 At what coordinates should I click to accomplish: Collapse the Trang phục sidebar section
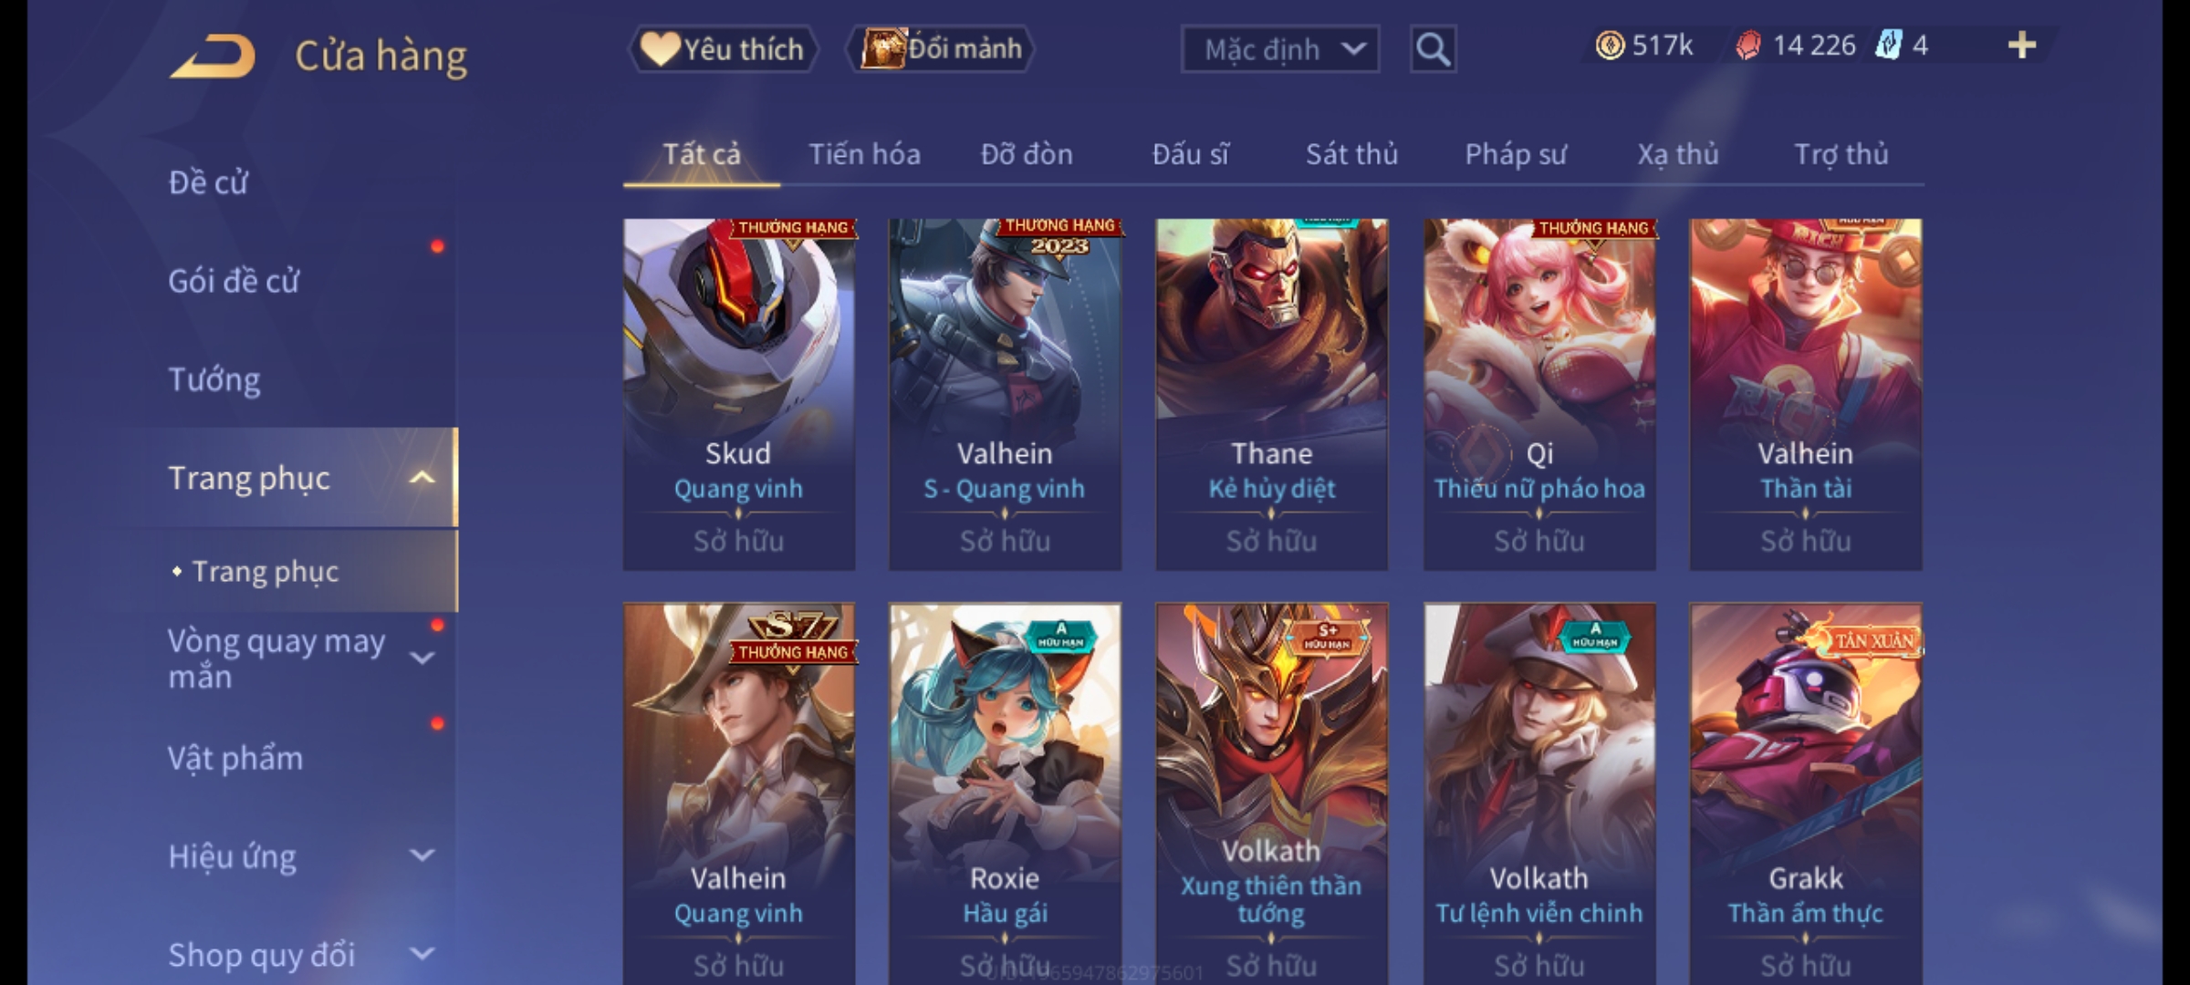[422, 478]
